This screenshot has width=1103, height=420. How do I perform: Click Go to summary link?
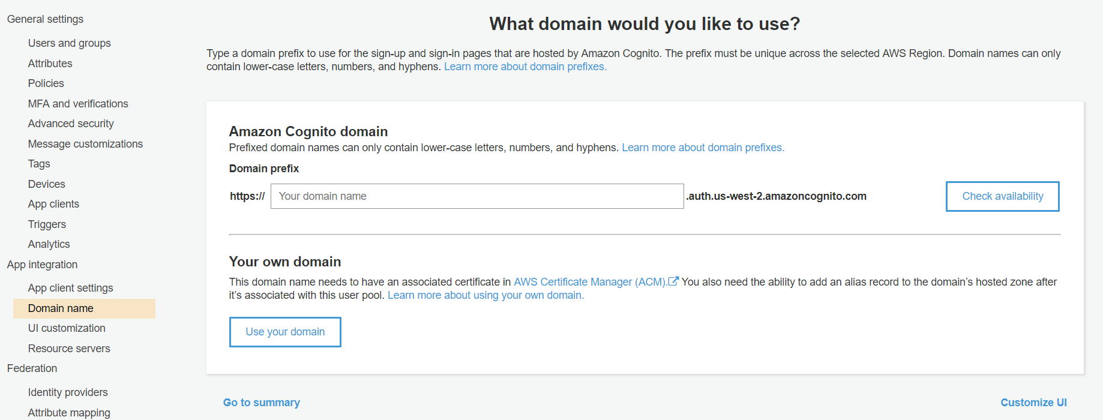(262, 403)
